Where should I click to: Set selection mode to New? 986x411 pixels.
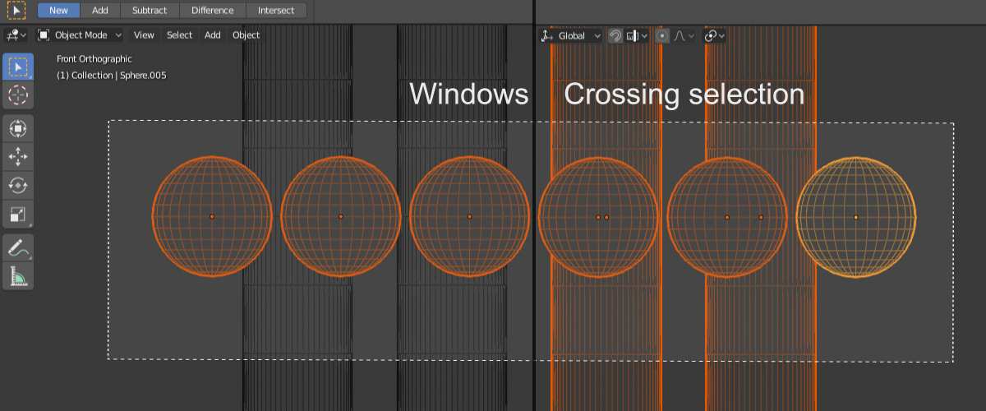(x=58, y=11)
